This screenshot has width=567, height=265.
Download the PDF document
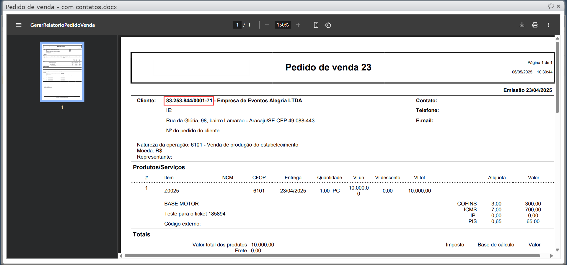pos(522,25)
